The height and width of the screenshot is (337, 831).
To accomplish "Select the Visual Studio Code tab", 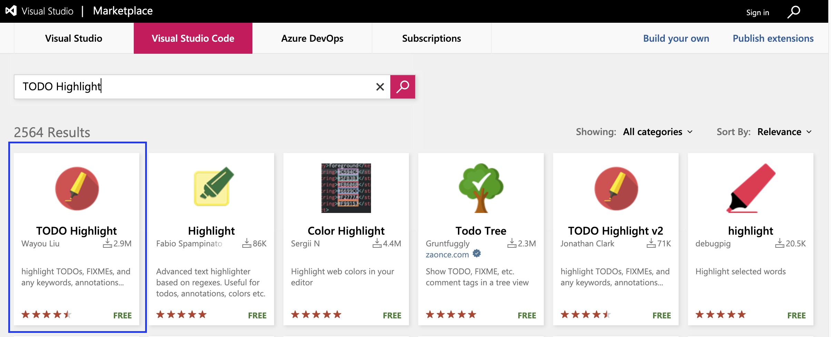I will pos(193,38).
